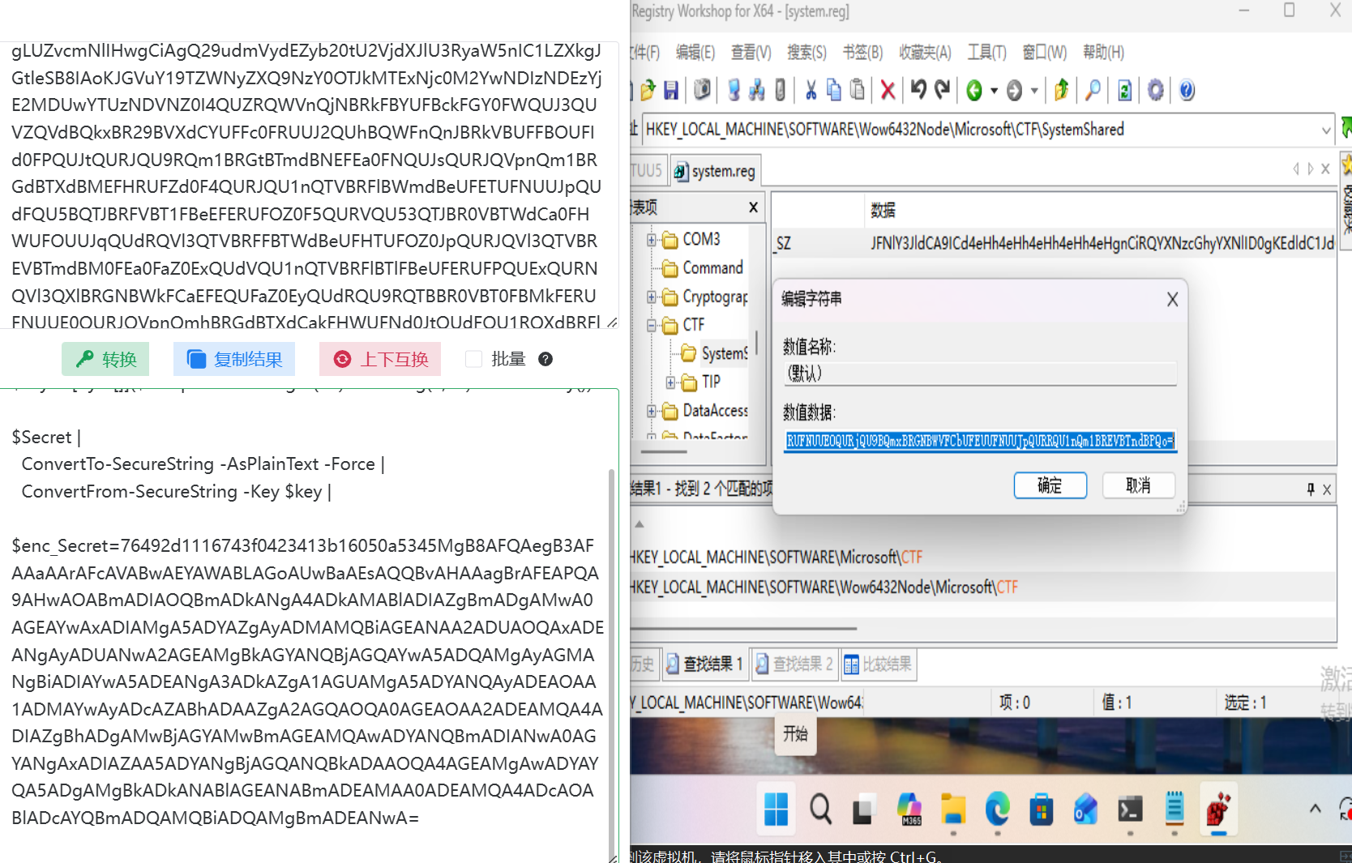Viewport: 1352px width, 863px height.
Task: Click the blue Help question mark icon
Action: [1187, 90]
